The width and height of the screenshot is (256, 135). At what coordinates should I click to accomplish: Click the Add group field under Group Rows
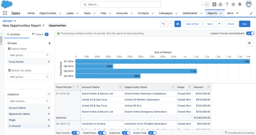point(29,55)
